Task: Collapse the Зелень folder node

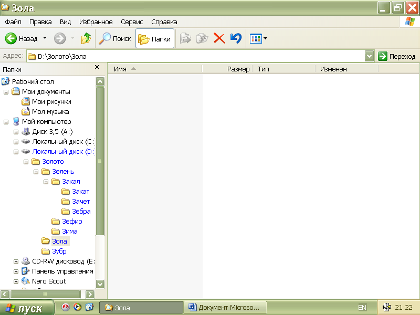Action: click(x=36, y=172)
